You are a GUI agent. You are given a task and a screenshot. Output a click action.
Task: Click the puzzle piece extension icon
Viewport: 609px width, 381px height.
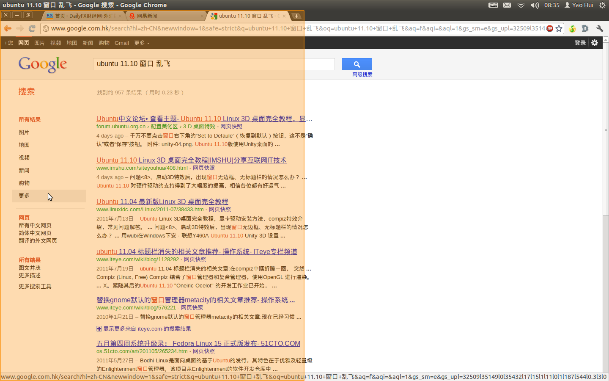pos(585,28)
